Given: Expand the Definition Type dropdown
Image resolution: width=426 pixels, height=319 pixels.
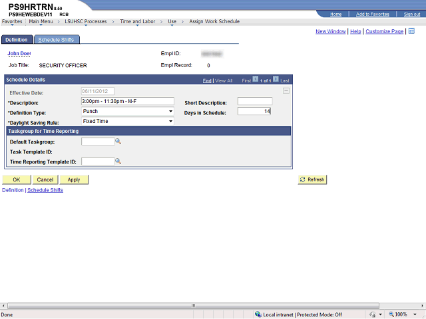Looking at the screenshot, I should tap(170, 111).
